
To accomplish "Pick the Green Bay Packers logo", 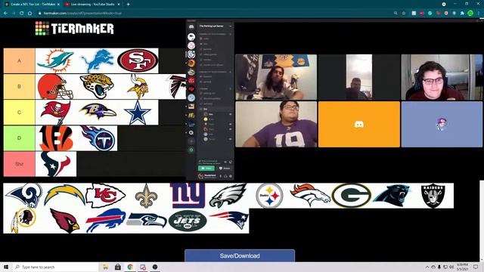I will click(x=351, y=196).
